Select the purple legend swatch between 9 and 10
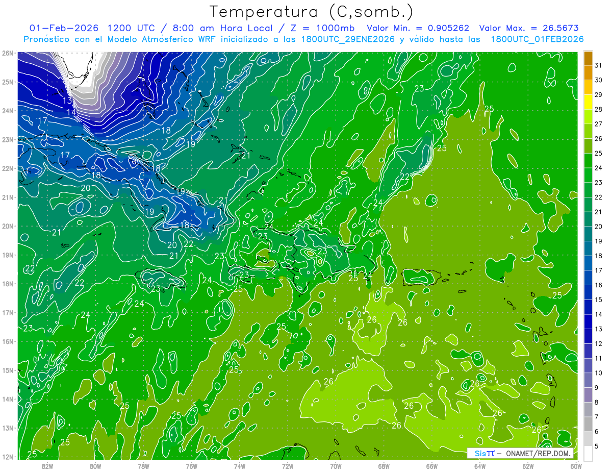This screenshot has height=473, width=612. 589,380
